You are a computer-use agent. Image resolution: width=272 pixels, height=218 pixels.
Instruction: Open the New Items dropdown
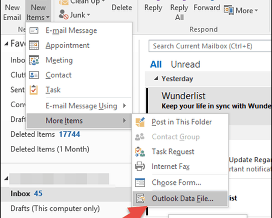[38, 13]
